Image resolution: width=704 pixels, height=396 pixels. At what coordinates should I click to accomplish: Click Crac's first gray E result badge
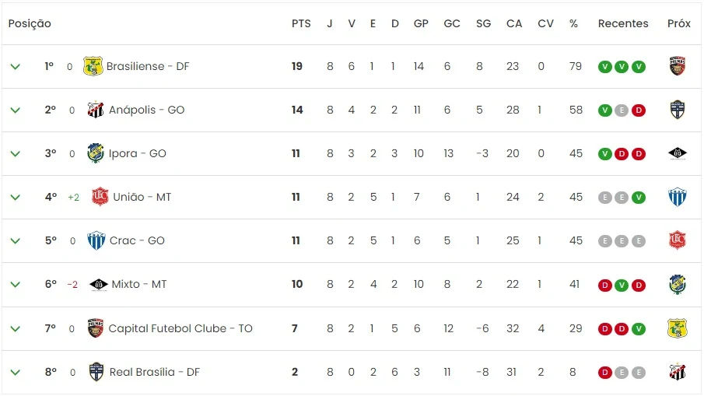coord(604,241)
